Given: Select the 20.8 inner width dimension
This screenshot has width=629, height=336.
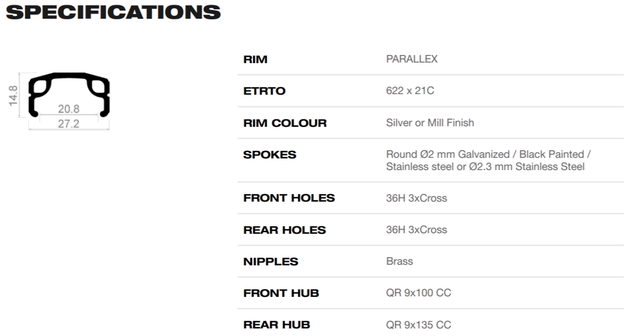Looking at the screenshot, I should [69, 109].
